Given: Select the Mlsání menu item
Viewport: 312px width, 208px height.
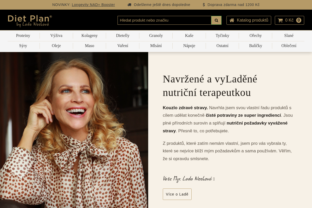Looking at the screenshot, I should point(156,46).
